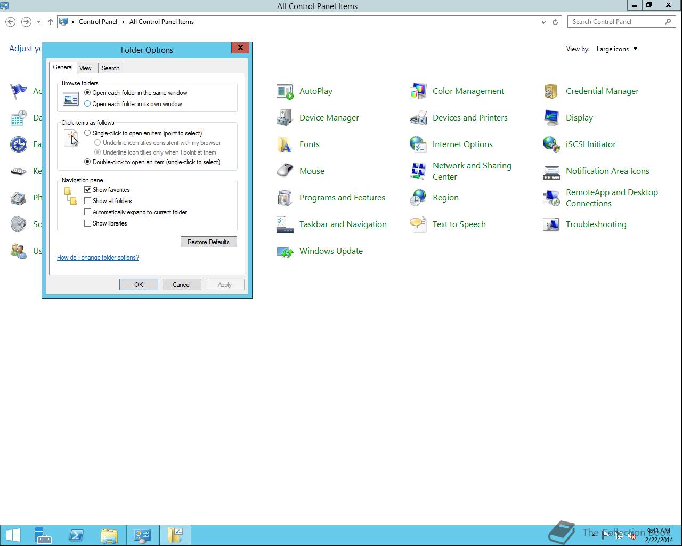Viewport: 682px width, 546px height.
Task: Click the Forward navigation arrow
Action: (26, 22)
